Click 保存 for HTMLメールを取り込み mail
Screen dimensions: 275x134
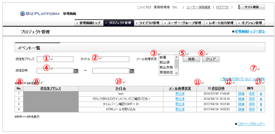(252, 109)
